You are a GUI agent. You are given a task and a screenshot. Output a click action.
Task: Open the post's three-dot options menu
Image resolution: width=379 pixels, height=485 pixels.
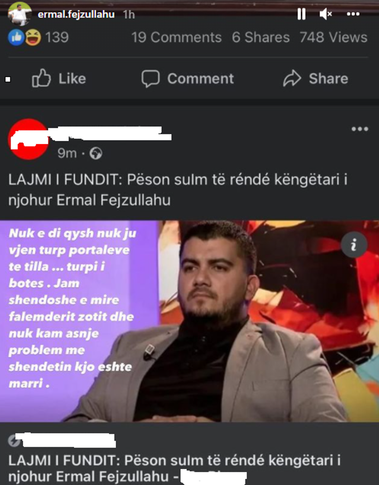(x=360, y=129)
